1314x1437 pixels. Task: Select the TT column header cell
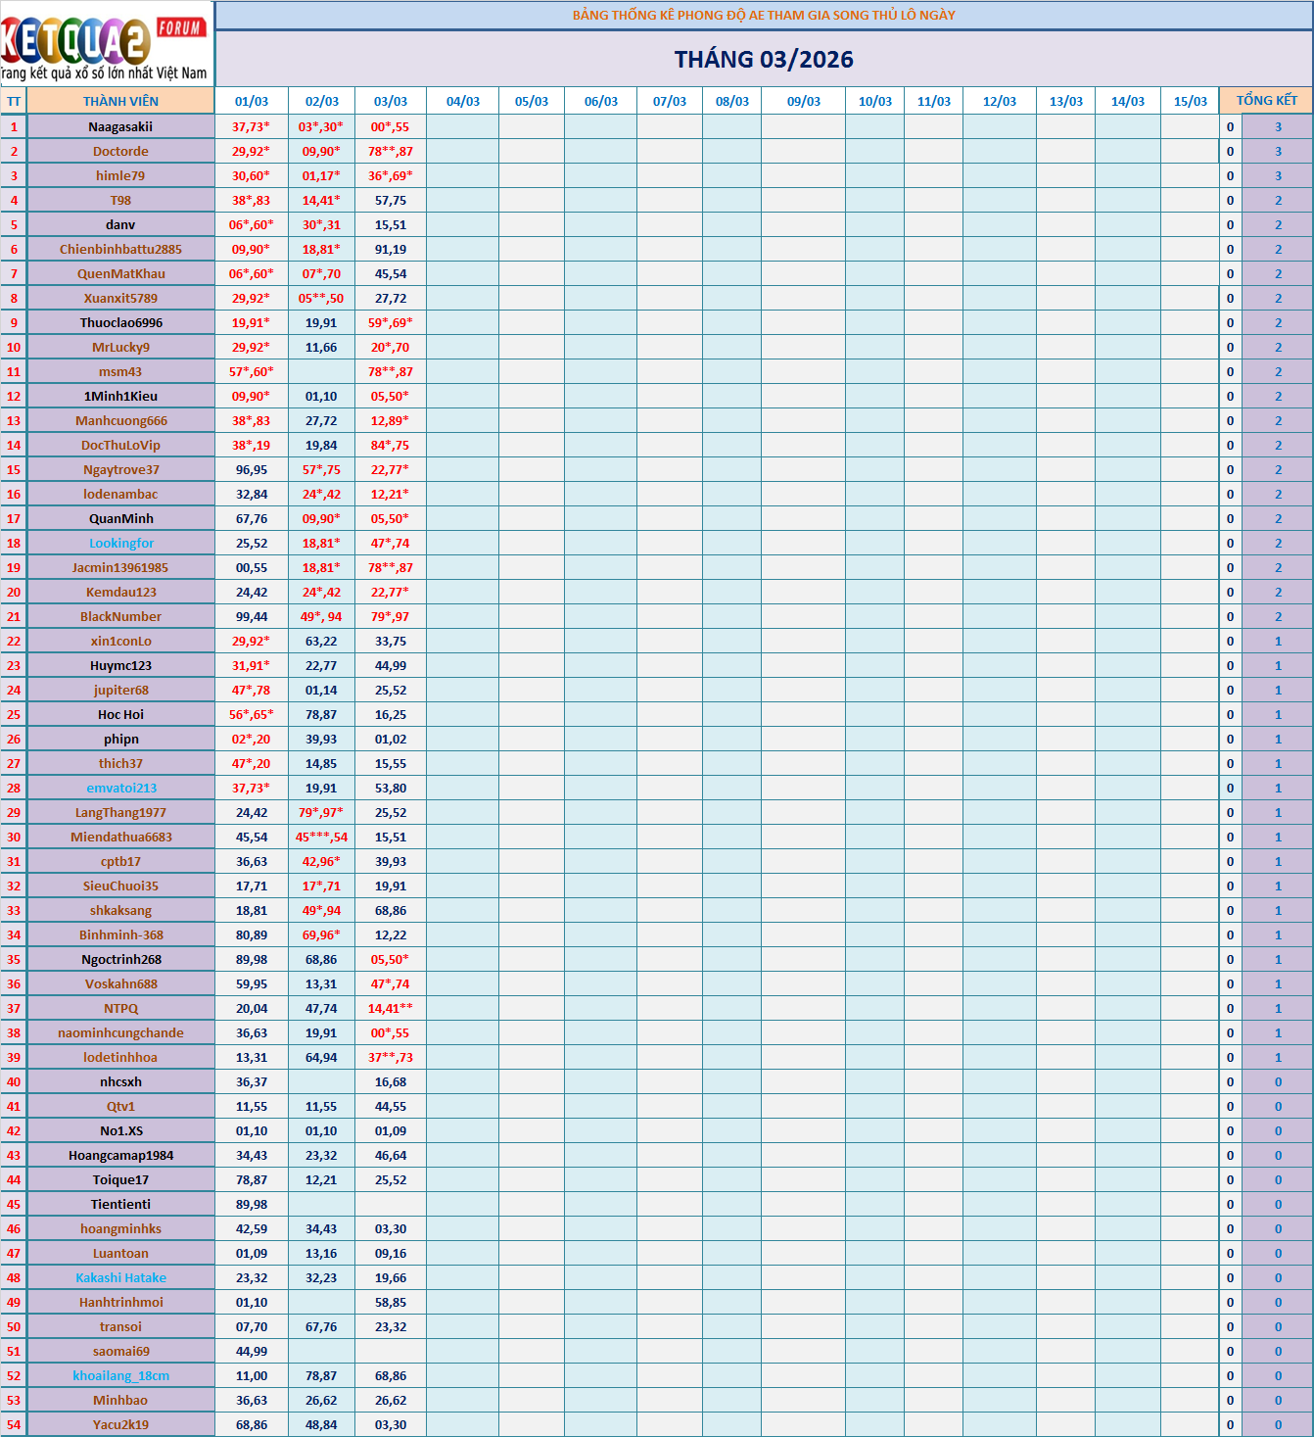coord(14,101)
